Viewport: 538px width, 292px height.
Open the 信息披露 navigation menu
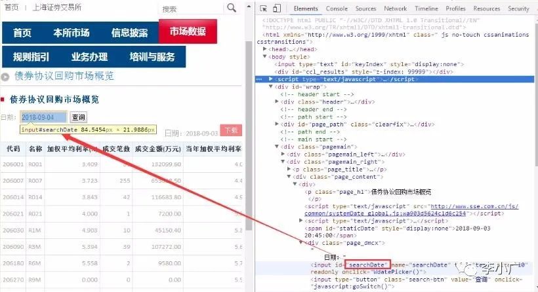(129, 33)
